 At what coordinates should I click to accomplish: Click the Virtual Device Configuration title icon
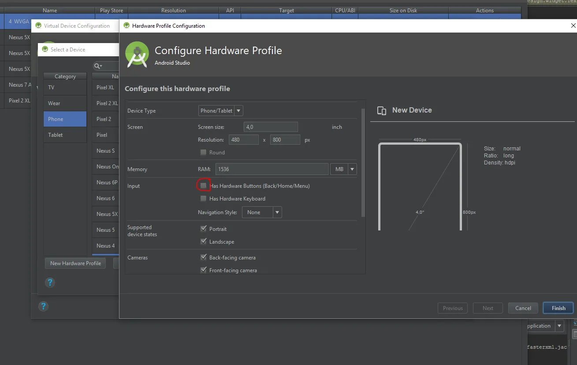pyautogui.click(x=38, y=26)
